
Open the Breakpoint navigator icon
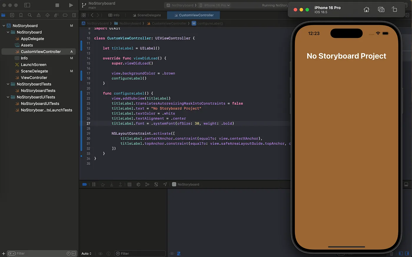[65, 15]
